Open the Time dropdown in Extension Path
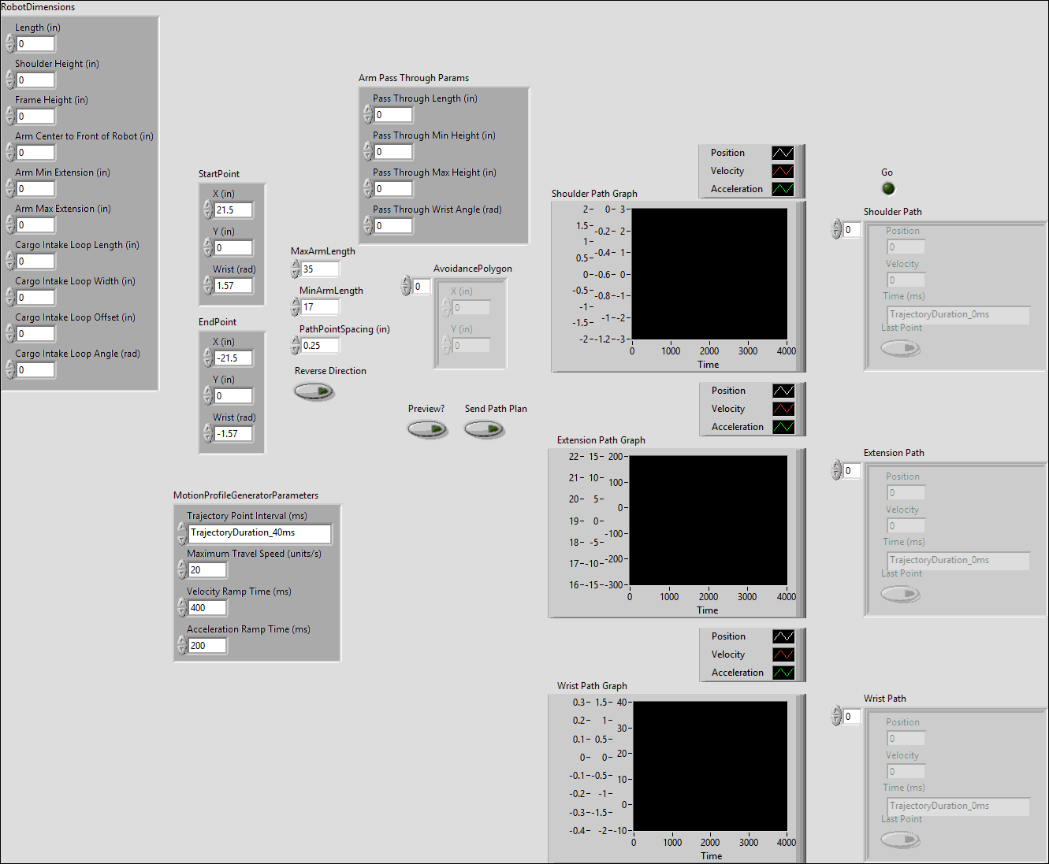The image size is (1049, 864). (x=958, y=560)
